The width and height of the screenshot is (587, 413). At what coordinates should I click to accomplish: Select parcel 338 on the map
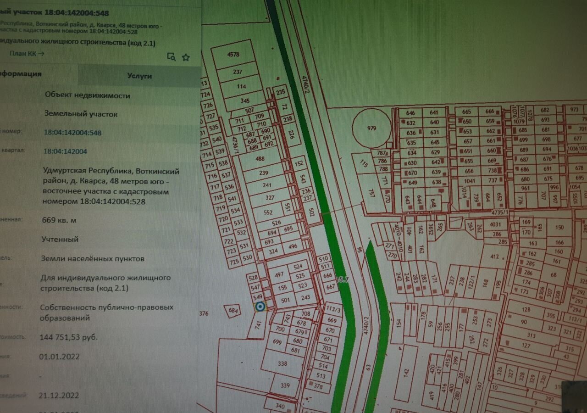(282, 364)
